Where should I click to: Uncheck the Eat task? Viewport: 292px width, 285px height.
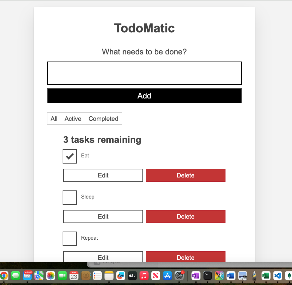(x=69, y=156)
